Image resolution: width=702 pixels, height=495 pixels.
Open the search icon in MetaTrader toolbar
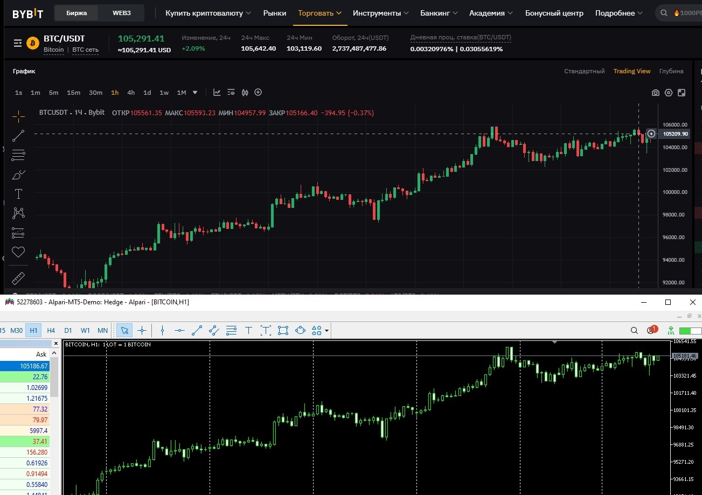coord(635,330)
